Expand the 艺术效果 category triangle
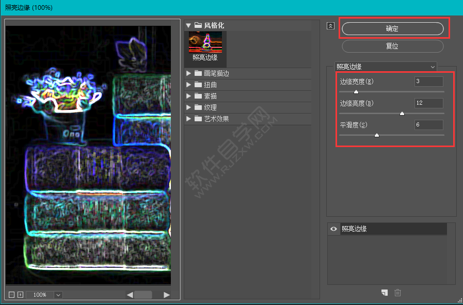 [x=188, y=119]
